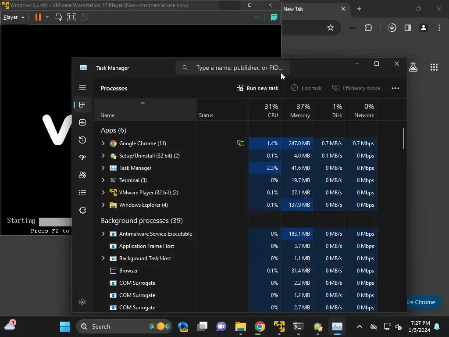Viewport: 449px width, 337px height.
Task: Expand Windows Explorer (4) process group
Action: 103,205
